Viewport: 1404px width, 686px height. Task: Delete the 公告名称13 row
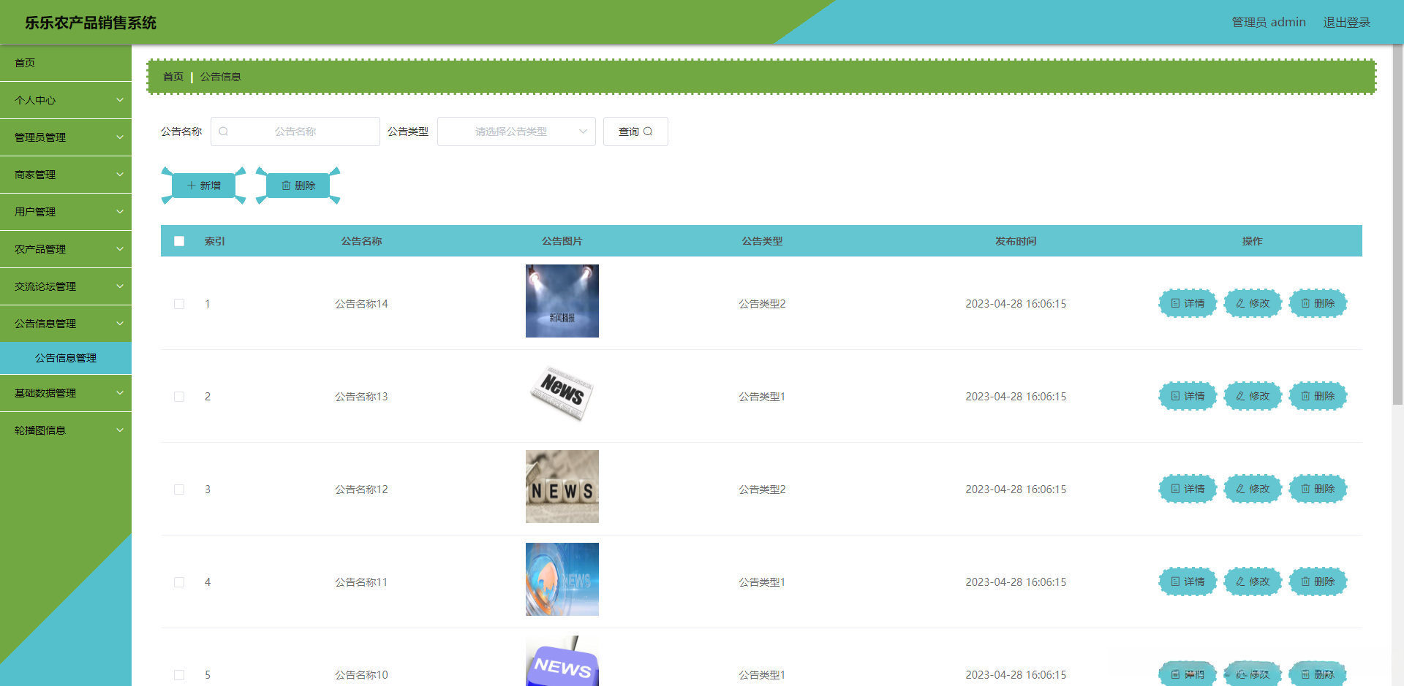click(x=1318, y=396)
